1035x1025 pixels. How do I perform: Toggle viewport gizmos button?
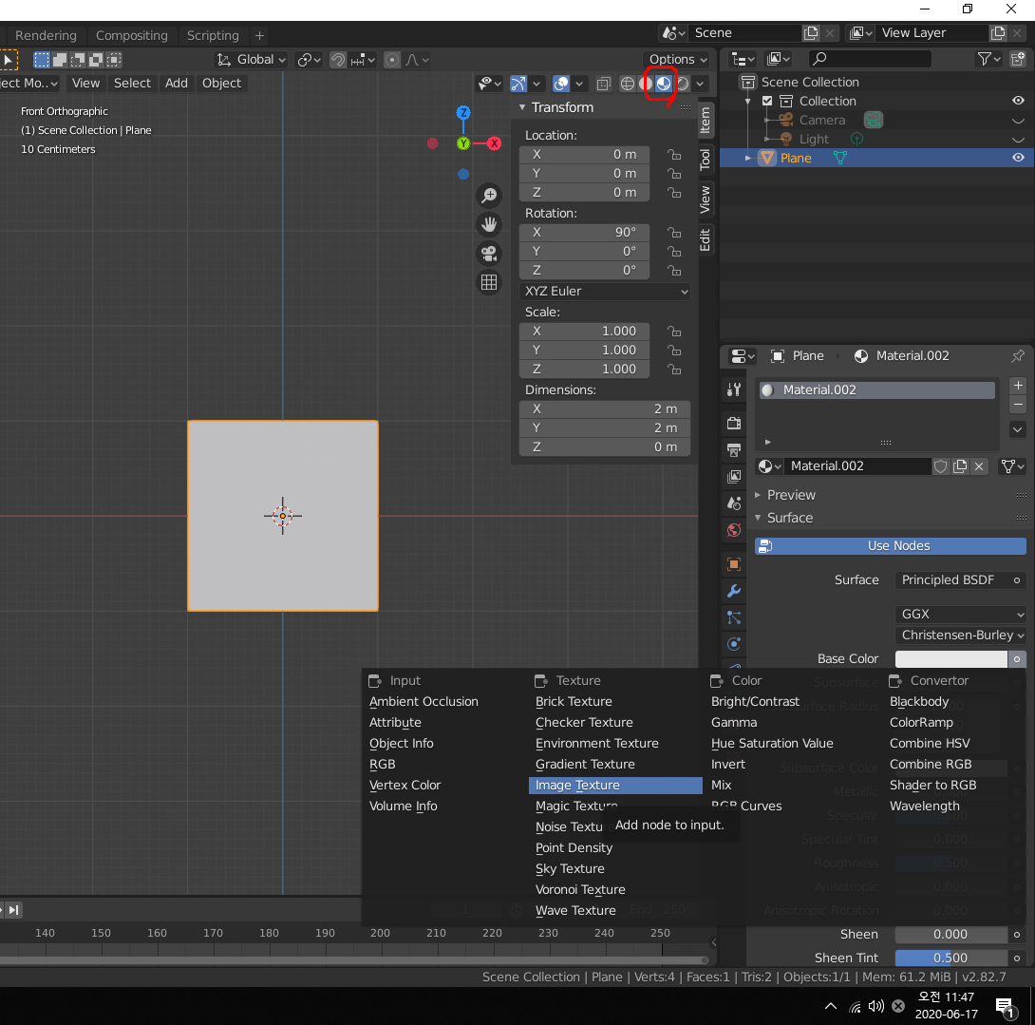pyautogui.click(x=518, y=84)
